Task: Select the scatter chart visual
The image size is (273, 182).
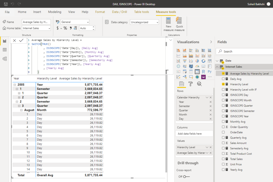Action: (191, 61)
